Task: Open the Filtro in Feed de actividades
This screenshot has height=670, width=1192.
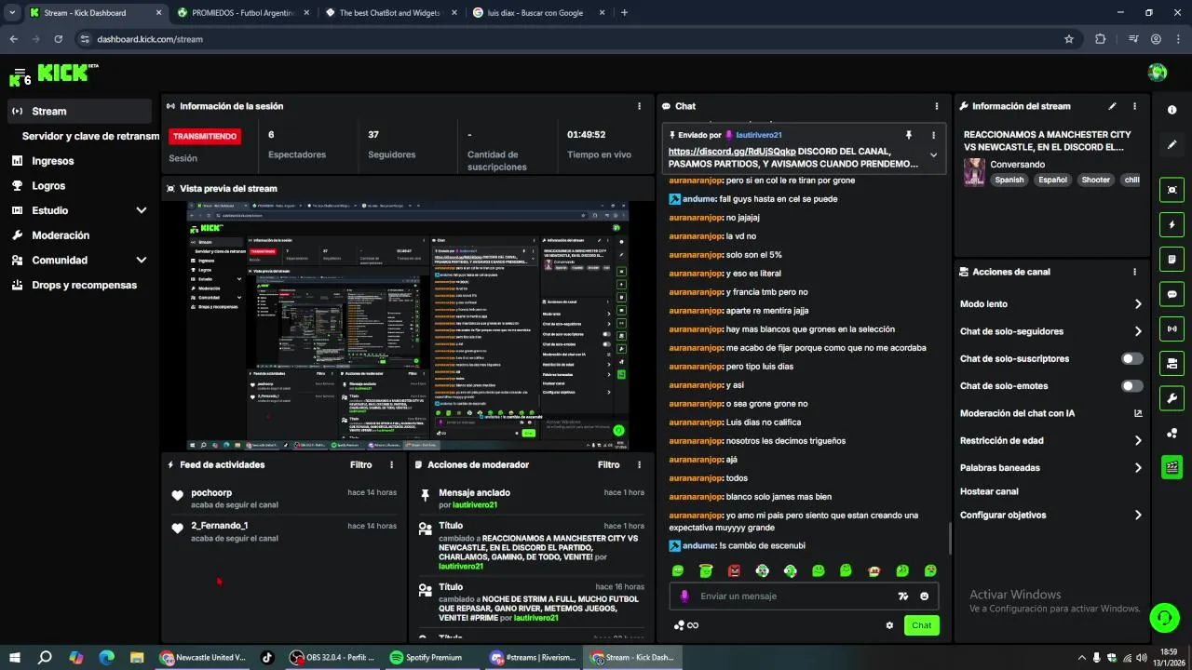Action: tap(361, 464)
